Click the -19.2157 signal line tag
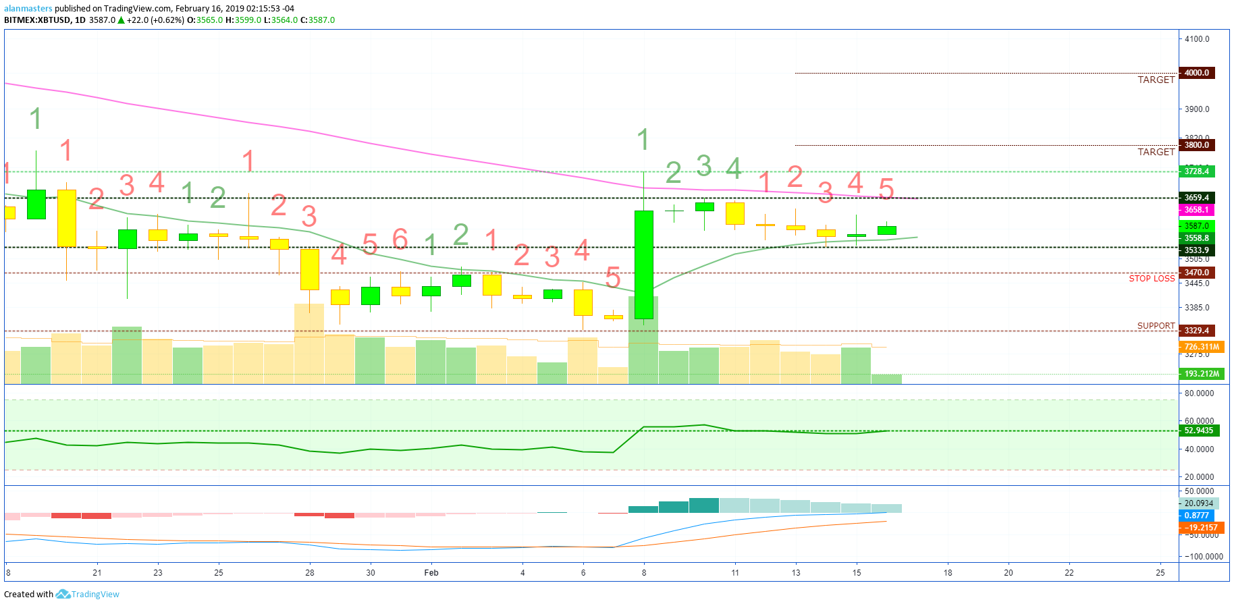Viewport: 1234px width, 606px height. coord(1201,528)
